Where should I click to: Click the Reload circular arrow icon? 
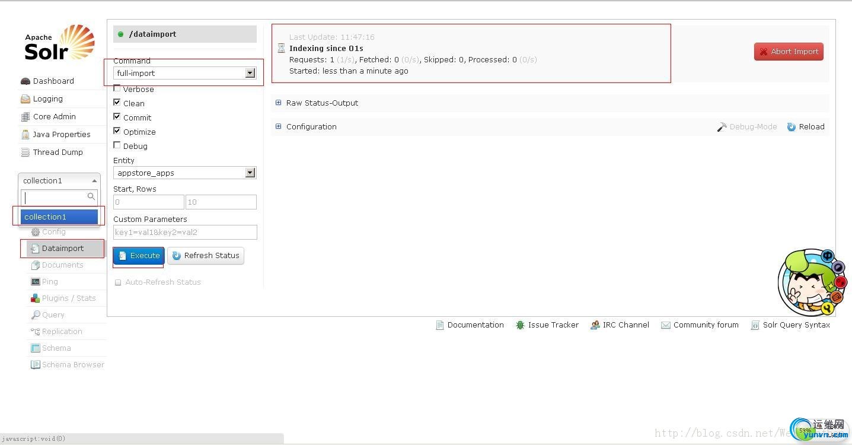click(791, 127)
